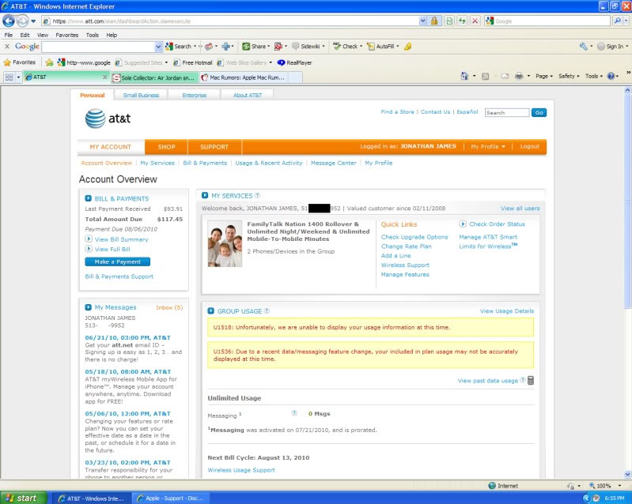The image size is (632, 504).
Task: Click the browser address bar URL
Action: click(x=229, y=21)
